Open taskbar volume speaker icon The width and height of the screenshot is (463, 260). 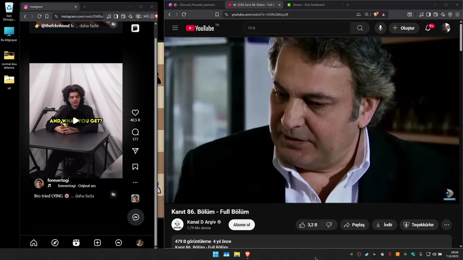[434, 254]
